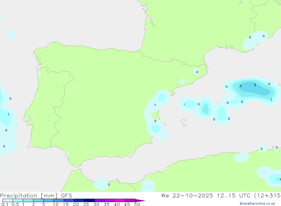Click the map value '2' beside the '3' rain cell
281x206 pixels.
coord(241,86)
